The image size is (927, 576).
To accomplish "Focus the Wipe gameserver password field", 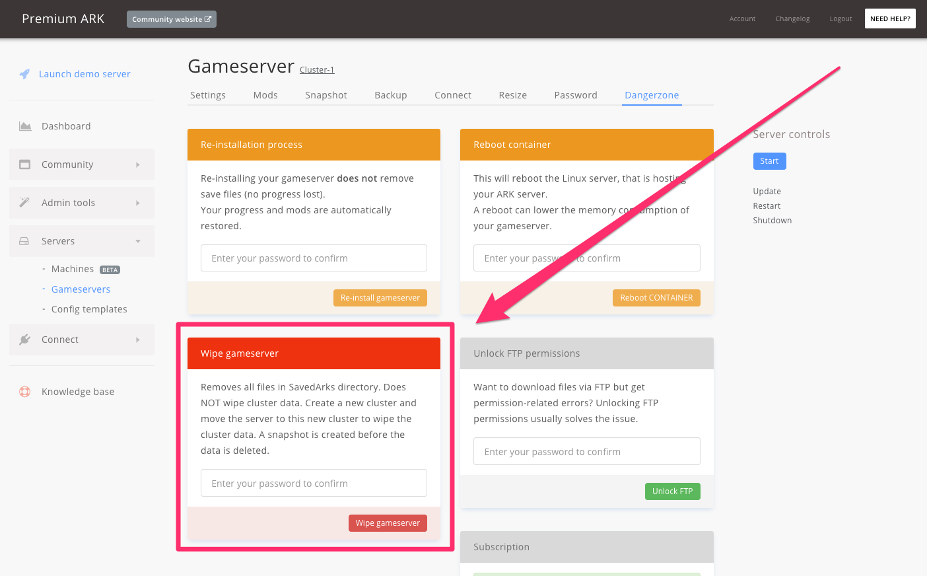I will pos(314,483).
